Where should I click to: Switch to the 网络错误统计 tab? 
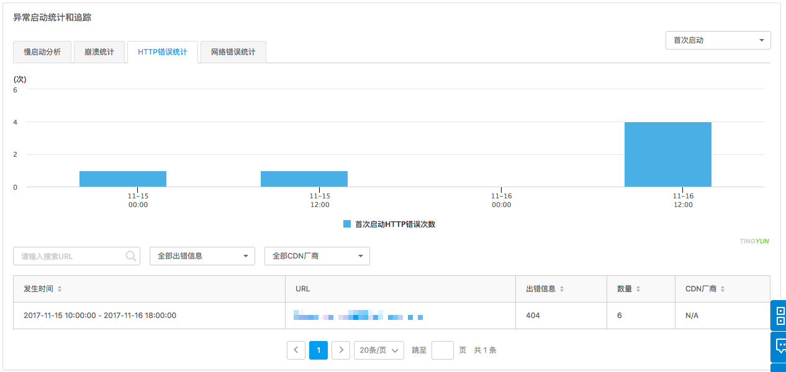pos(233,52)
